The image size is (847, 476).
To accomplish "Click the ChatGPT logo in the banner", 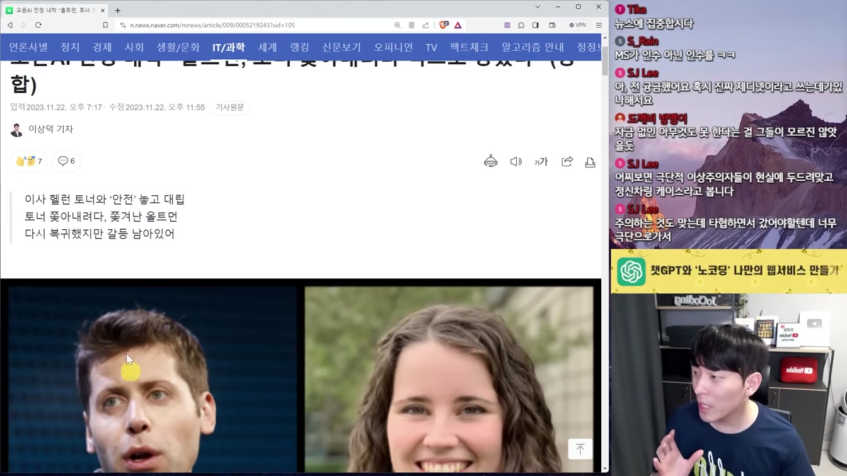I will 631,272.
